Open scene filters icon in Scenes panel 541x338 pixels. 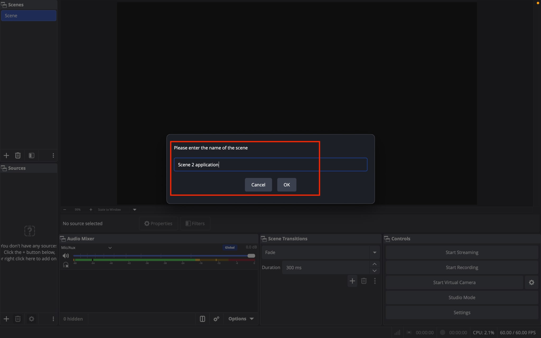pos(31,156)
